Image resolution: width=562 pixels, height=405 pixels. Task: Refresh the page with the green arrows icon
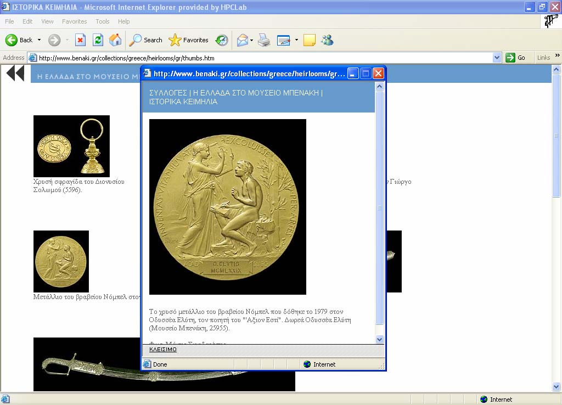[98, 40]
